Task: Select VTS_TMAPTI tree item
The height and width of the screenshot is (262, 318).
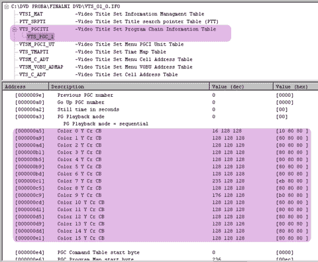Action: [34, 52]
